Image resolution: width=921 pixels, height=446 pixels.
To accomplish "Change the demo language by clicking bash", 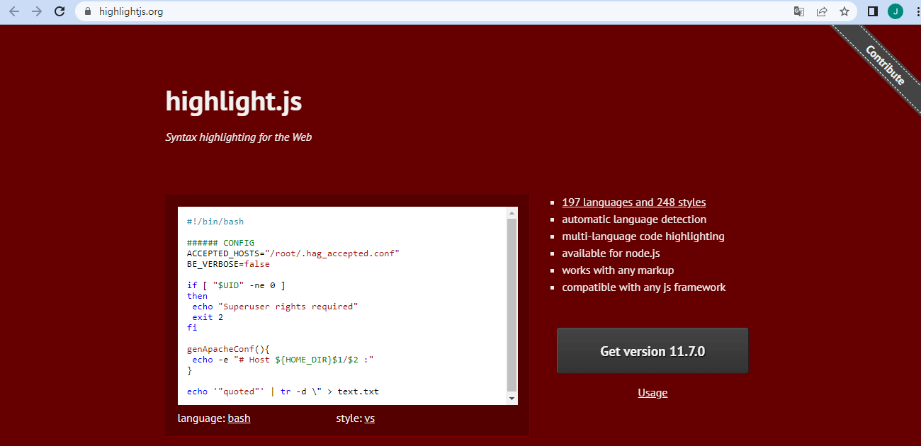I will pyautogui.click(x=239, y=418).
